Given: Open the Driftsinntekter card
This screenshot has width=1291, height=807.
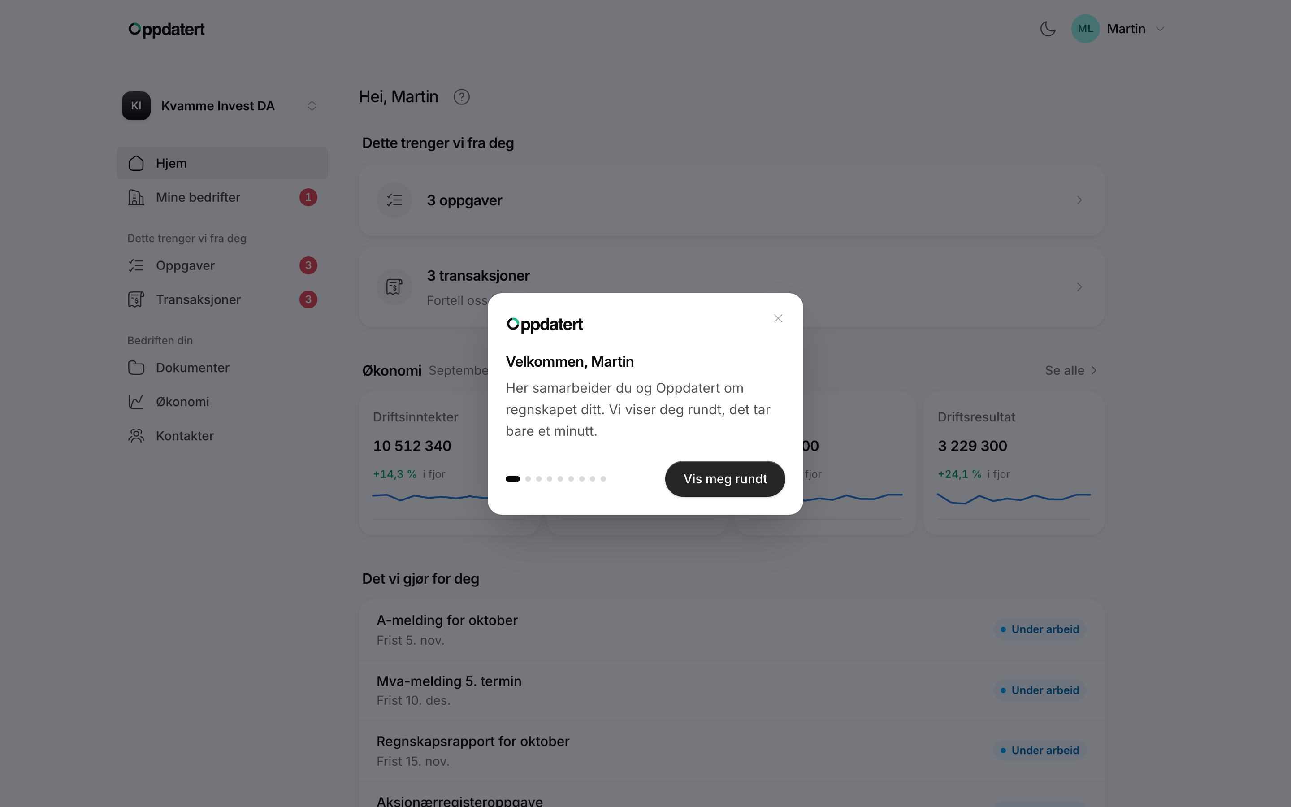Looking at the screenshot, I should (449, 464).
